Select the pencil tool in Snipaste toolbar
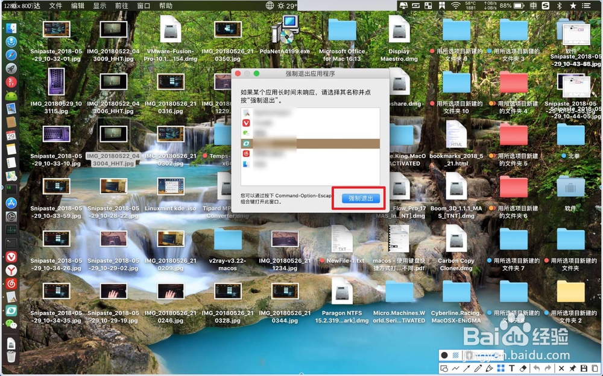The width and height of the screenshot is (603, 376). [x=478, y=368]
